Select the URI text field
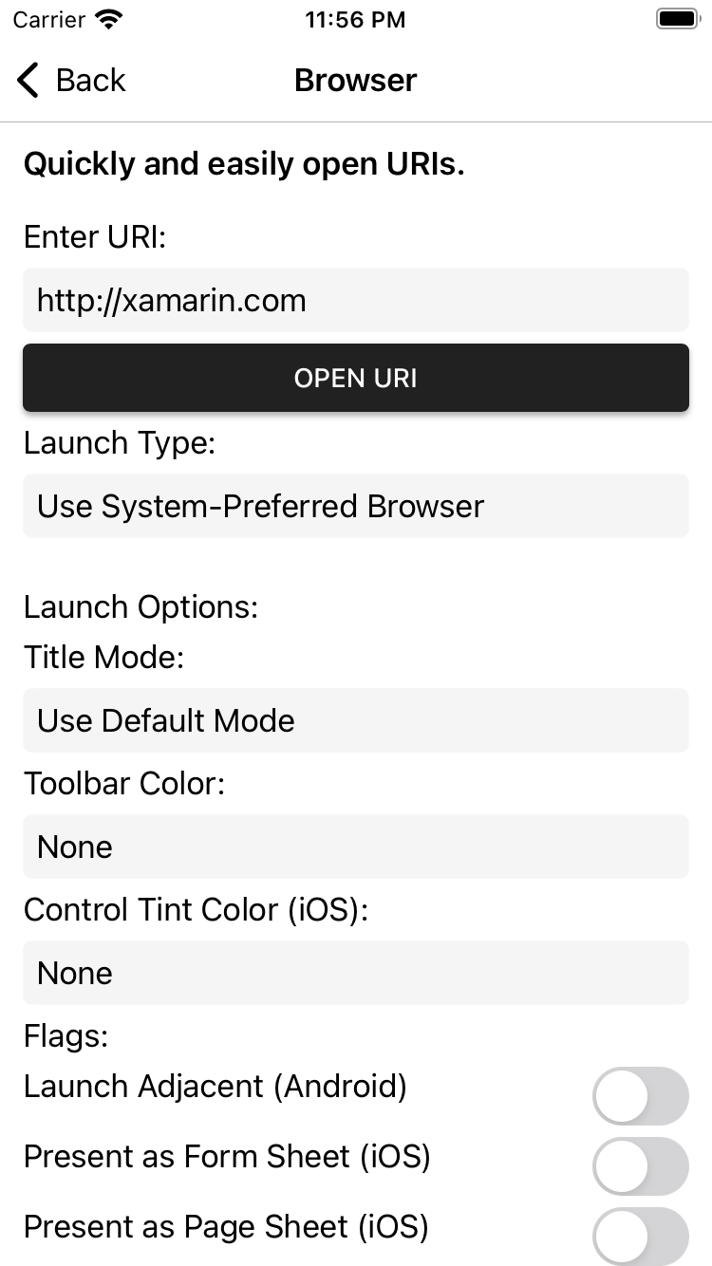 [356, 300]
